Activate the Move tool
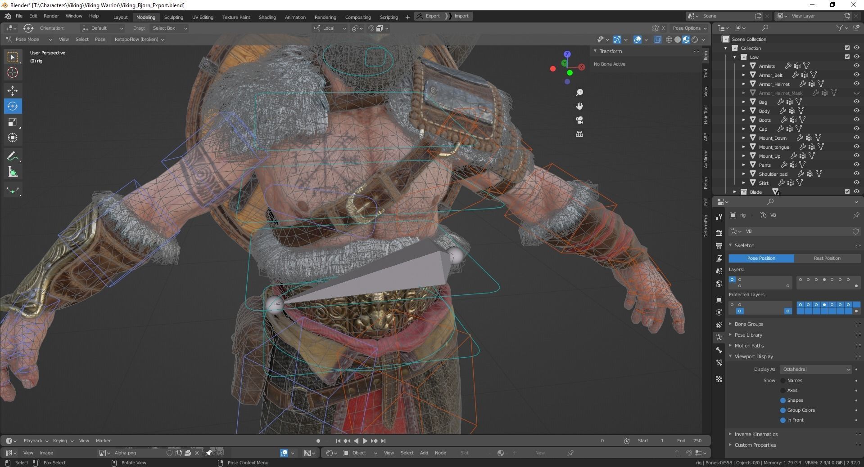 (x=13, y=91)
